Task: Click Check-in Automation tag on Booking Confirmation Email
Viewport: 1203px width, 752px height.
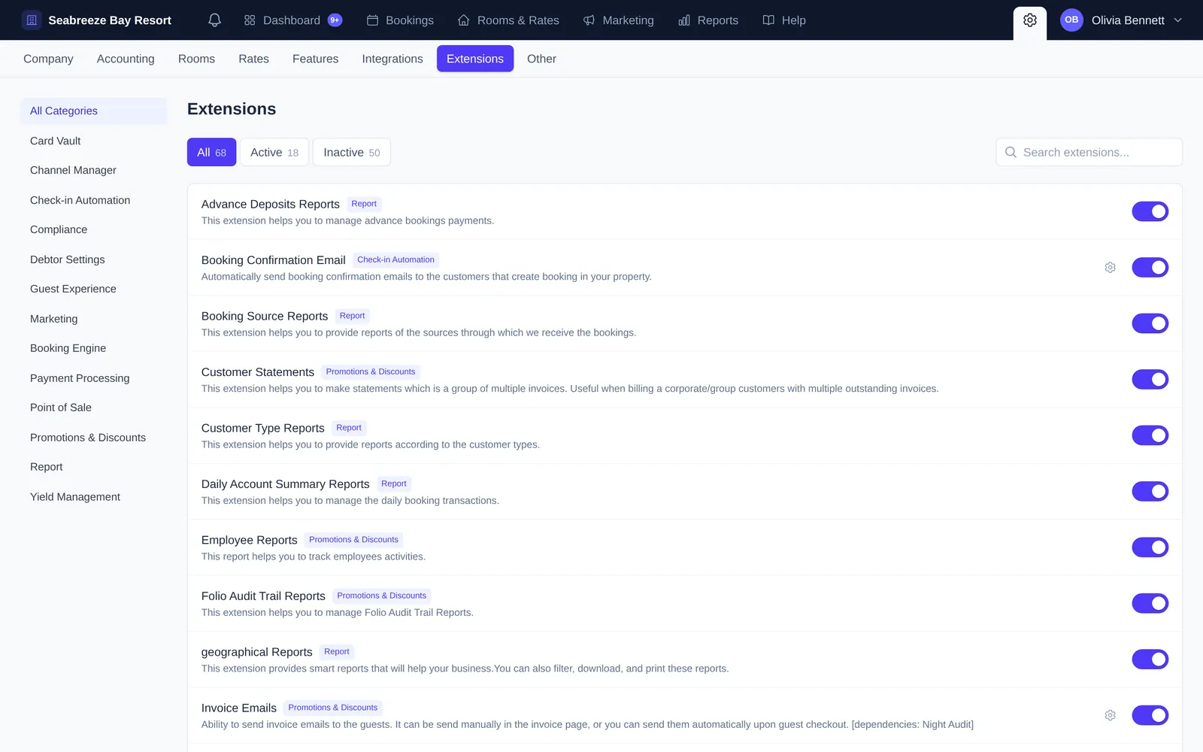Action: click(395, 260)
